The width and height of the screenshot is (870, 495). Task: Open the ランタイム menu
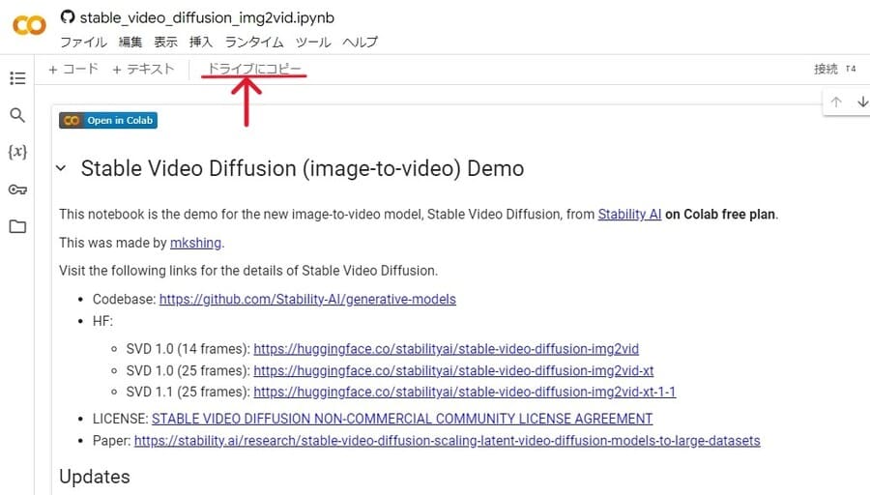(254, 43)
